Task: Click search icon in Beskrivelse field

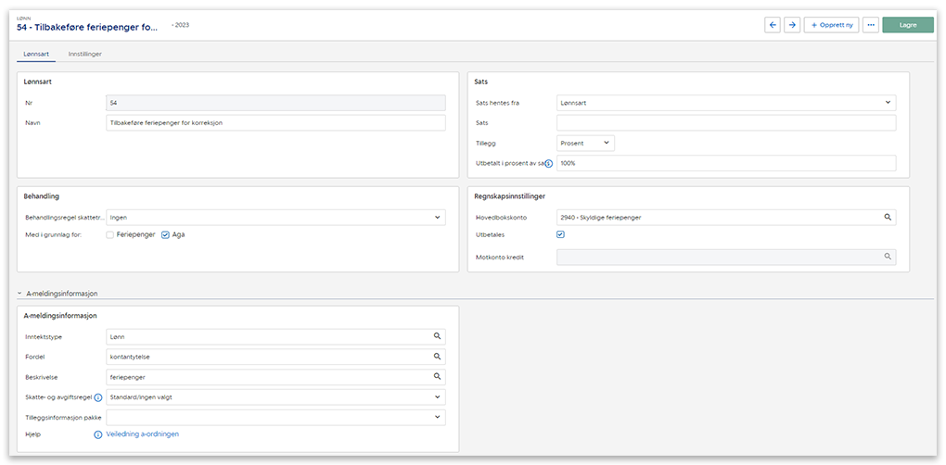Action: tap(437, 377)
